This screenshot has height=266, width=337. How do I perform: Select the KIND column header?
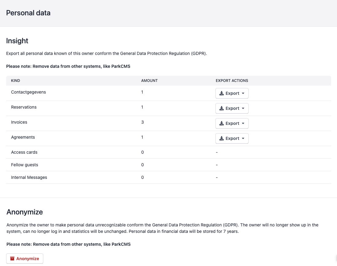15,81
